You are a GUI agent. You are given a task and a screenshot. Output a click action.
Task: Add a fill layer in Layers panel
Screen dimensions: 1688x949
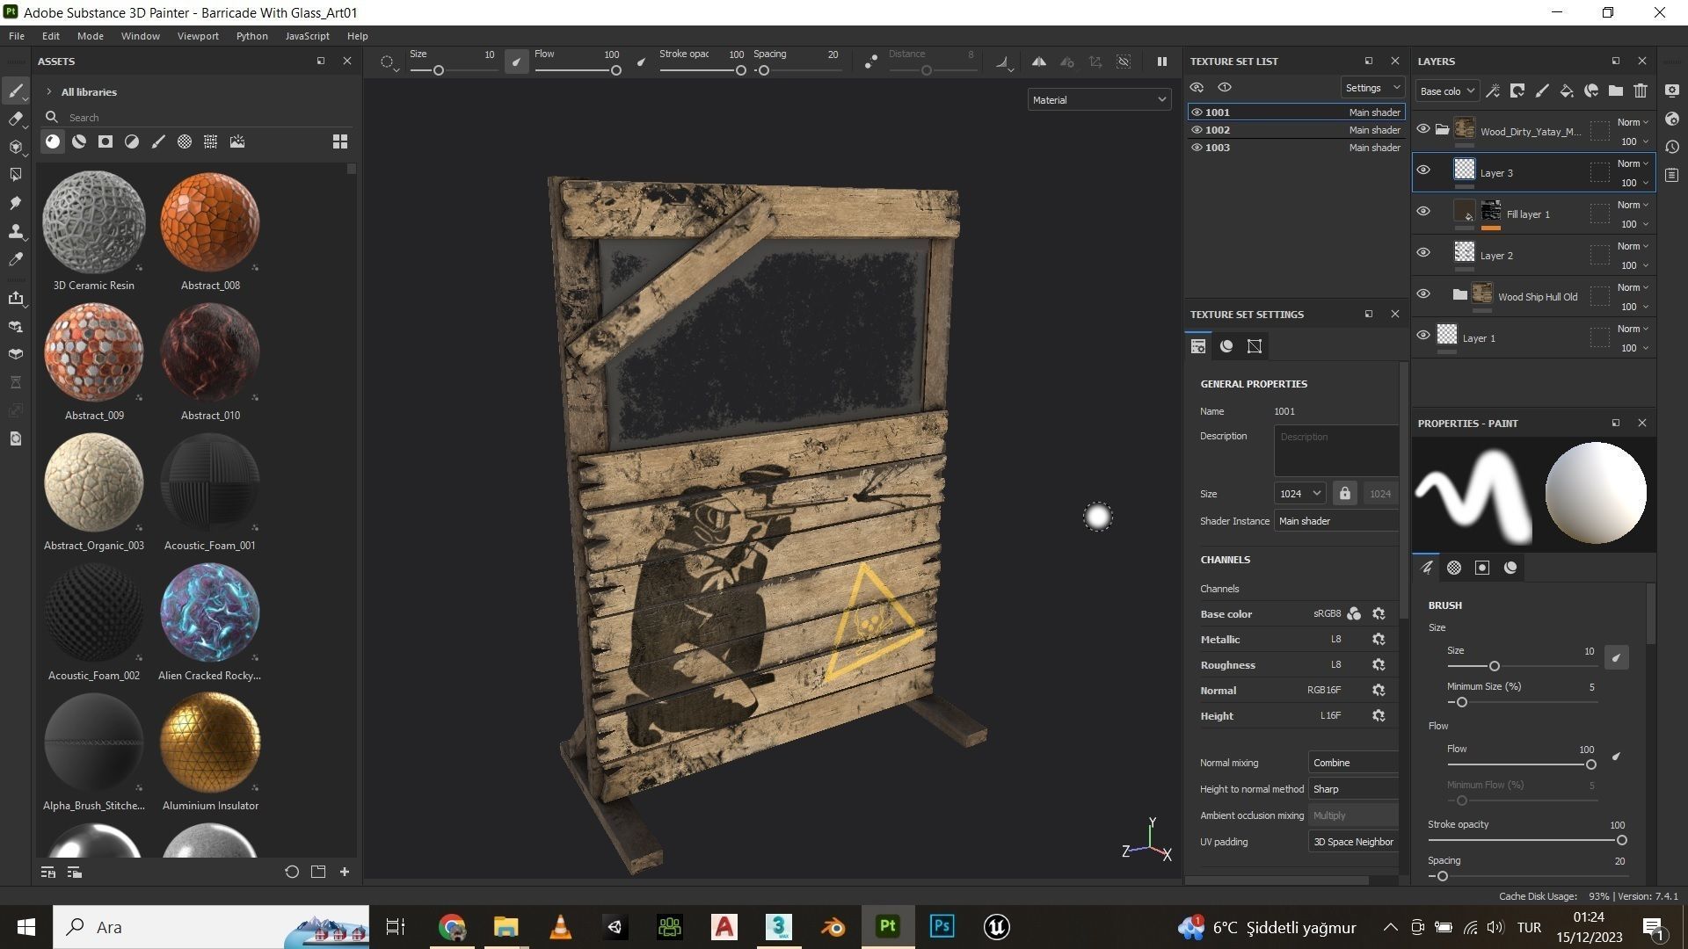pyautogui.click(x=1567, y=91)
